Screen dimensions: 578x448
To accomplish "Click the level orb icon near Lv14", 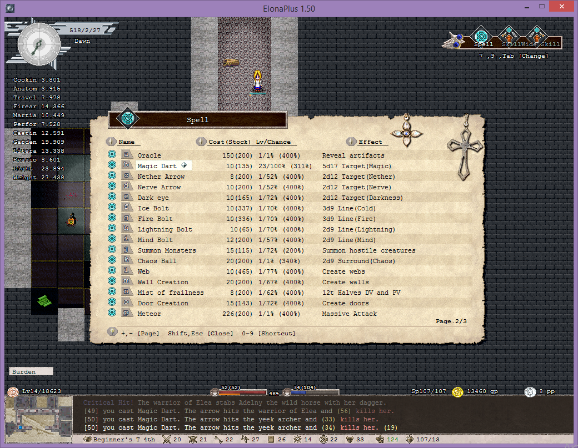I will pyautogui.click(x=13, y=392).
